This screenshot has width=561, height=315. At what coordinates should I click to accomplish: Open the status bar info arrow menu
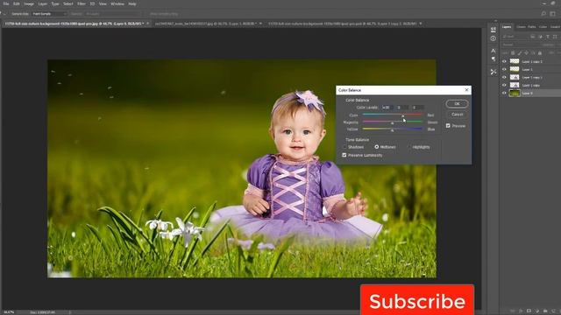click(x=70, y=312)
